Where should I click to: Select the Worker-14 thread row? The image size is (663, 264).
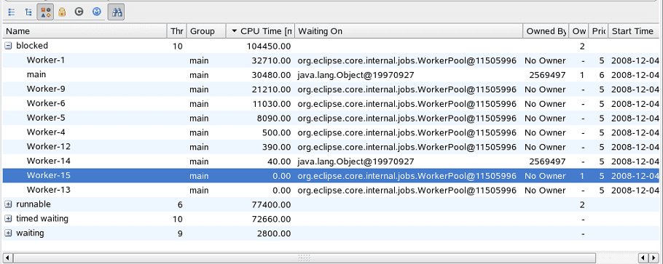pos(331,161)
